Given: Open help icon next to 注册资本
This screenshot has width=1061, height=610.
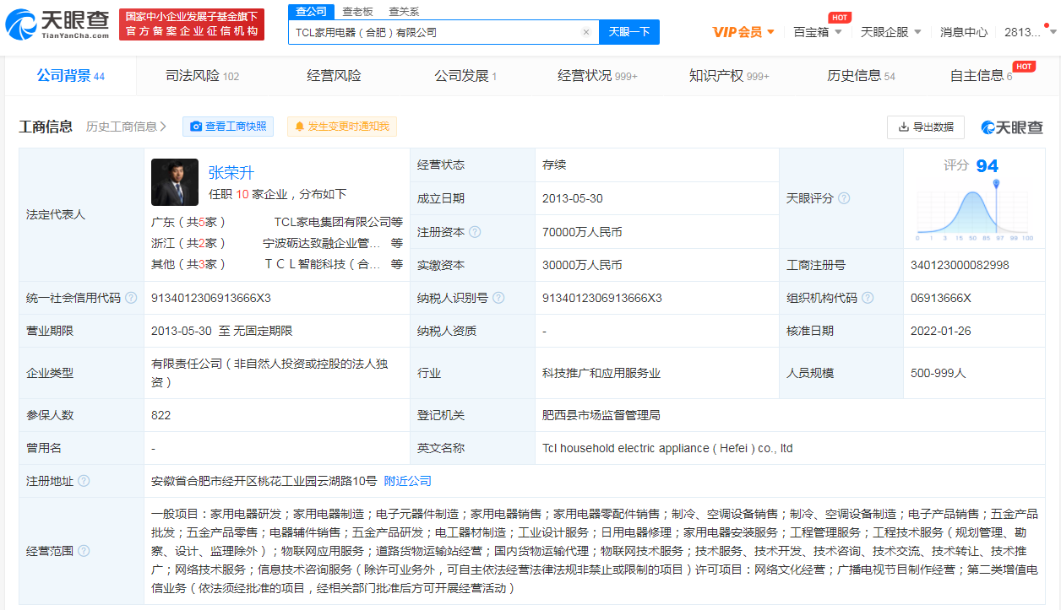Looking at the screenshot, I should [x=475, y=232].
